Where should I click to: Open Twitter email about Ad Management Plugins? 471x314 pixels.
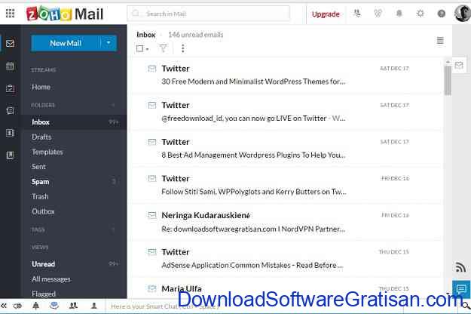pos(287,149)
